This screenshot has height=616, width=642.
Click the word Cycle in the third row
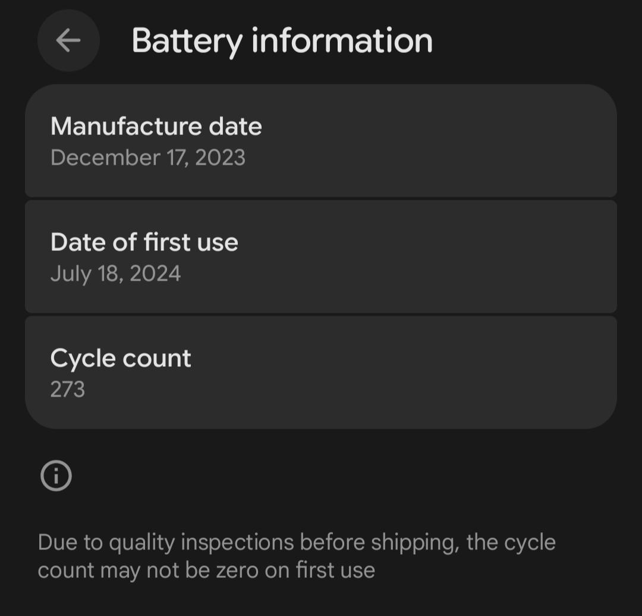point(83,359)
